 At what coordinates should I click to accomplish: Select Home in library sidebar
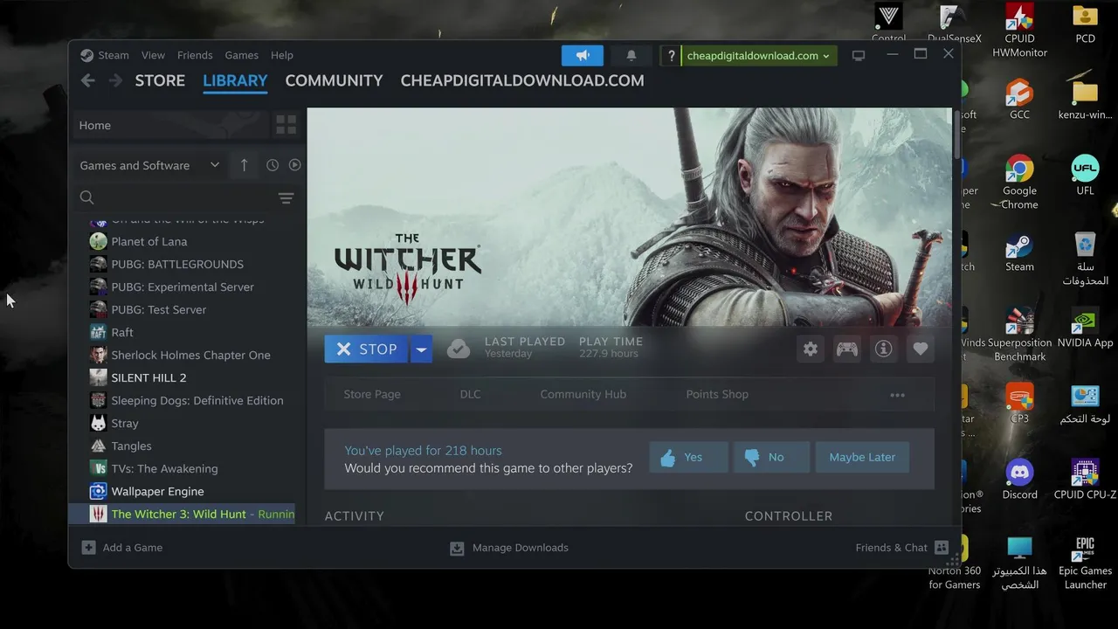pyautogui.click(x=170, y=125)
